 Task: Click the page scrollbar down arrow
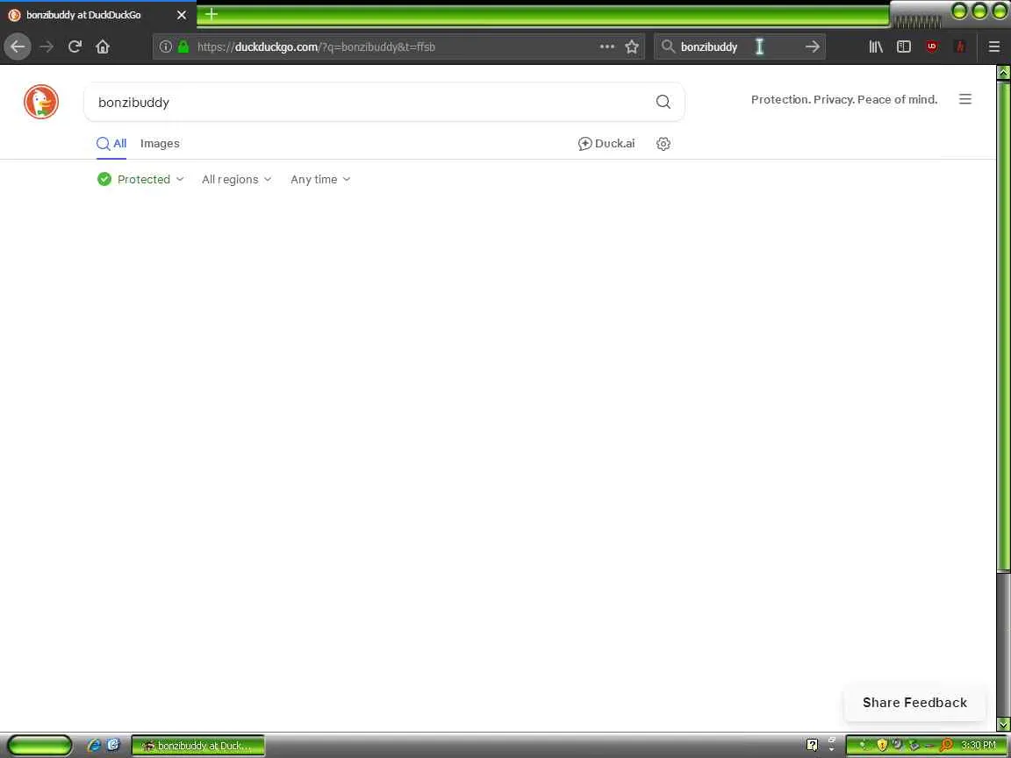pos(1003,726)
